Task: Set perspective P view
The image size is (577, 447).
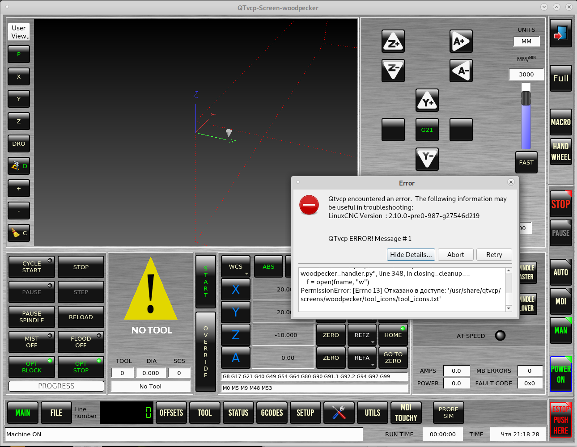Action: pos(19,54)
